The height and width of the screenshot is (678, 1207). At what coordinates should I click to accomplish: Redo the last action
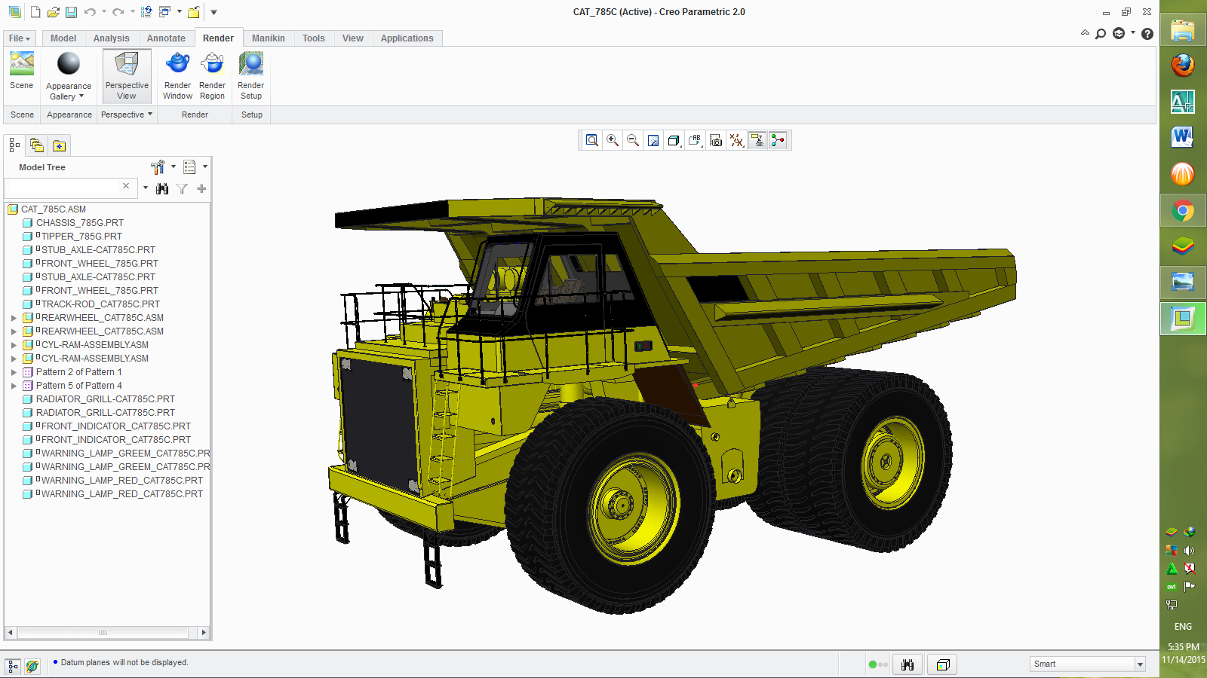tap(118, 12)
